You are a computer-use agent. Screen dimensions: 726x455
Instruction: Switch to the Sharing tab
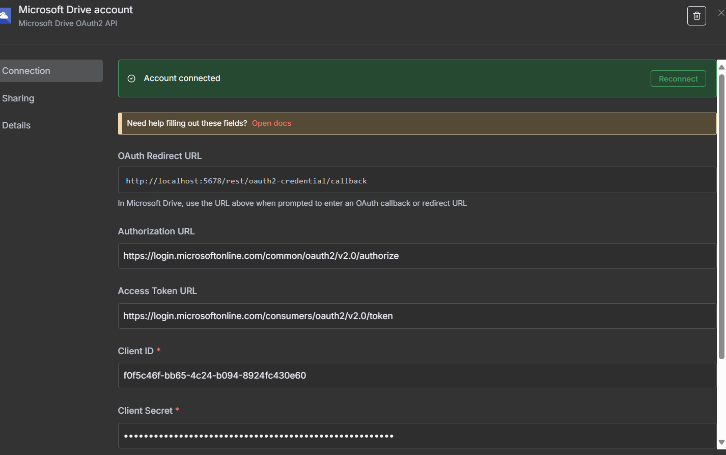tap(18, 98)
